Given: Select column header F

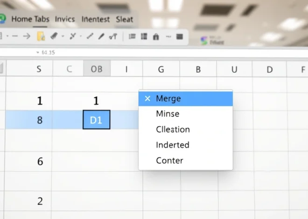Looking at the screenshot, I should point(298,69).
